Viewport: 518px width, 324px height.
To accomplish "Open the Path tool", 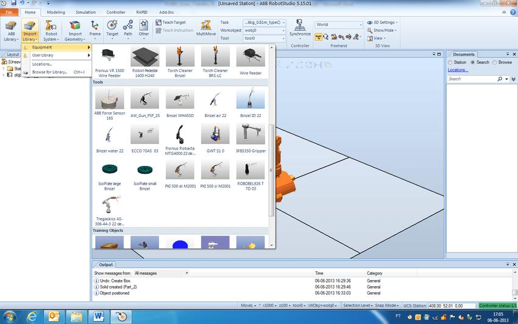I will 128,29.
